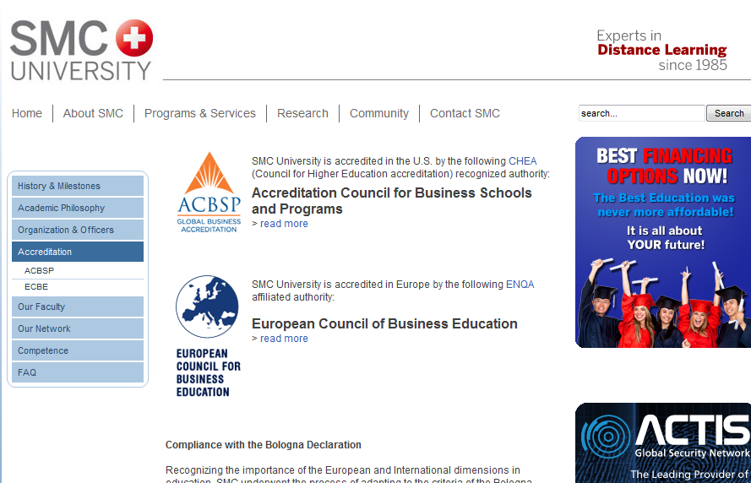751x483 pixels.
Task: Open Our Network sidebar item
Action: click(x=78, y=328)
